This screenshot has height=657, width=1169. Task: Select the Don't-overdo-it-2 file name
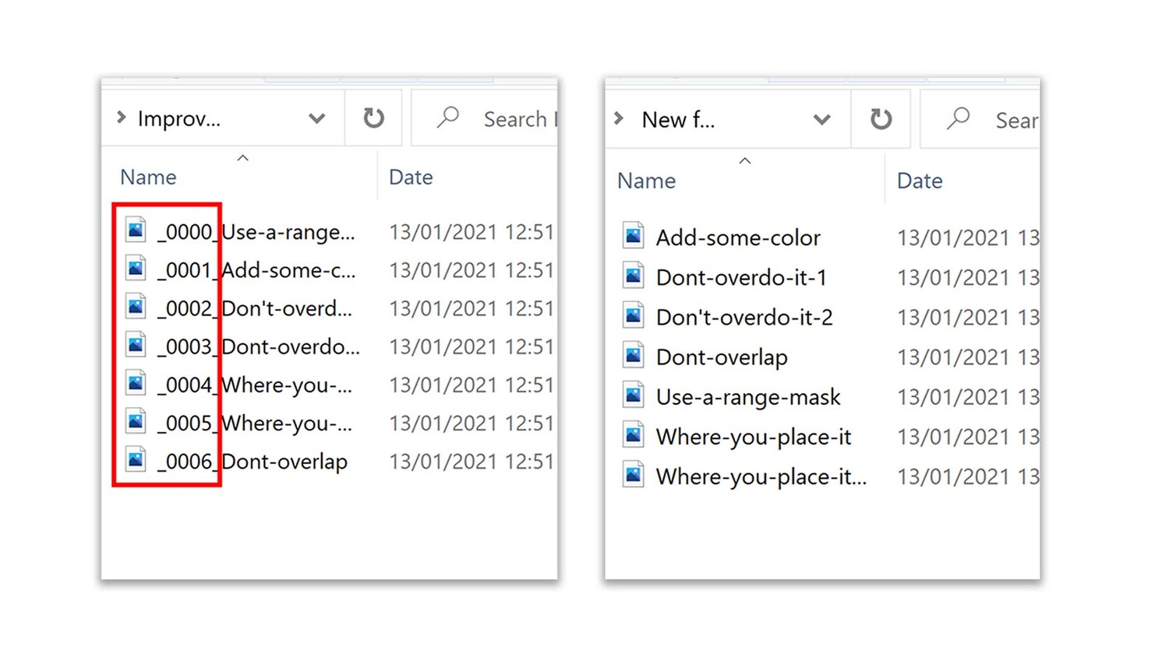pyautogui.click(x=744, y=318)
